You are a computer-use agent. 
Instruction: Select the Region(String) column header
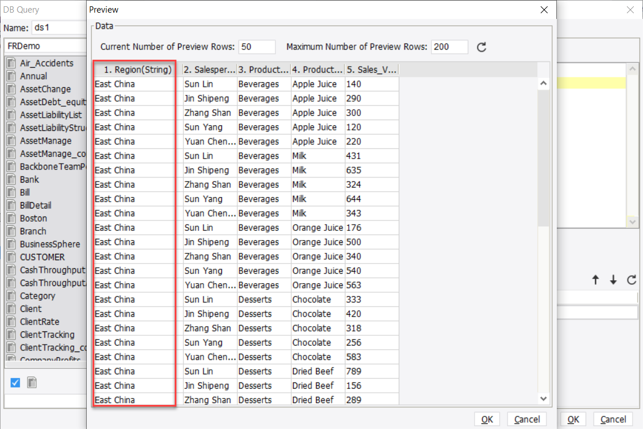click(133, 69)
